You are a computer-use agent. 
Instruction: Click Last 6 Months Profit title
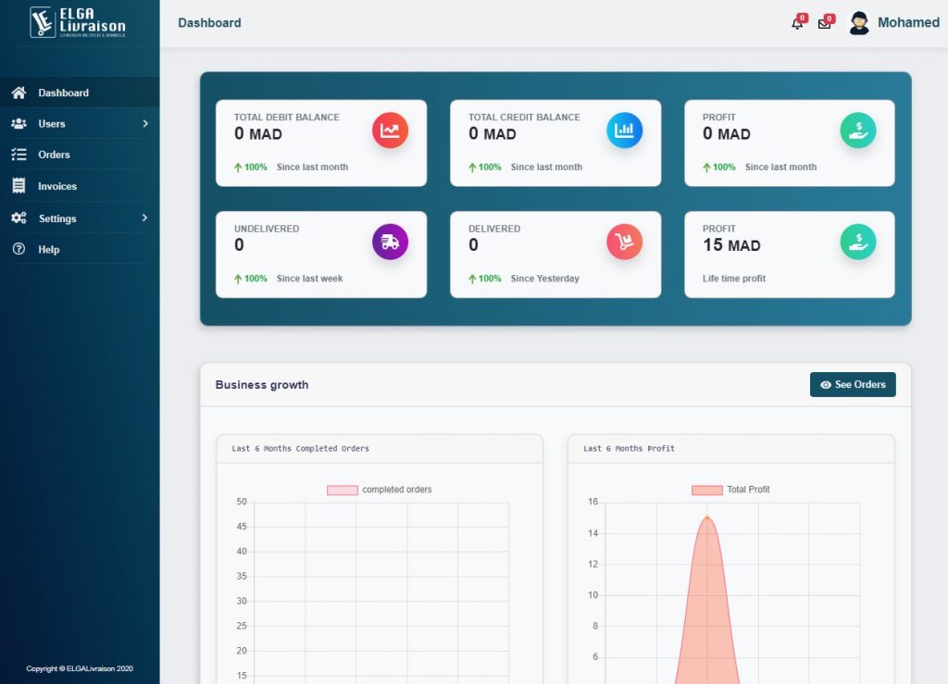coord(629,448)
